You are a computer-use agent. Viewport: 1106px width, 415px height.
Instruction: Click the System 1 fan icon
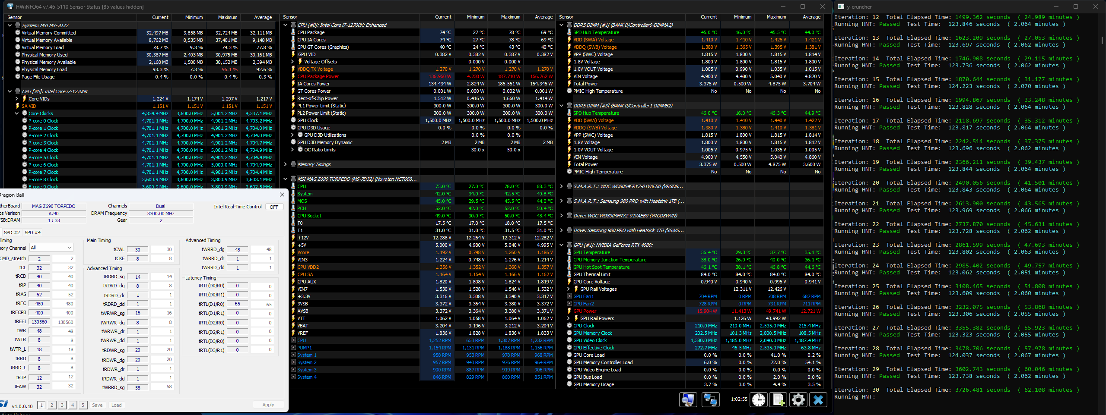pyautogui.click(x=293, y=355)
